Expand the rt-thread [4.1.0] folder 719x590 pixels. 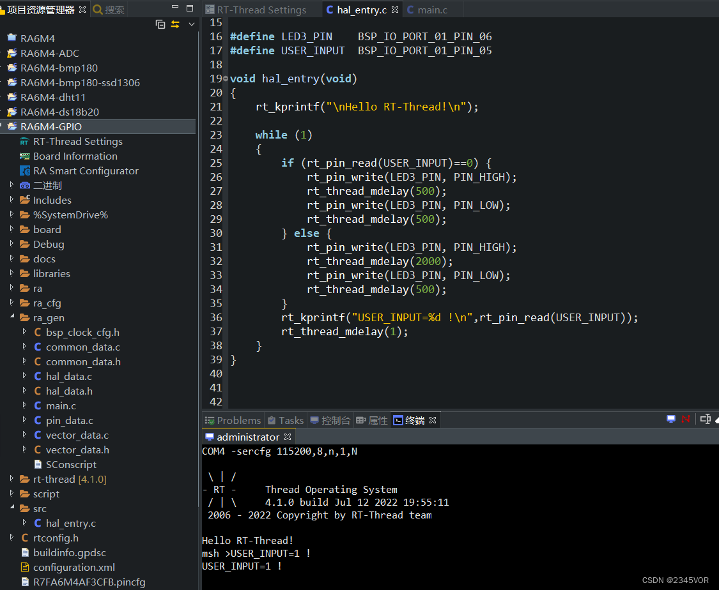[x=12, y=479]
